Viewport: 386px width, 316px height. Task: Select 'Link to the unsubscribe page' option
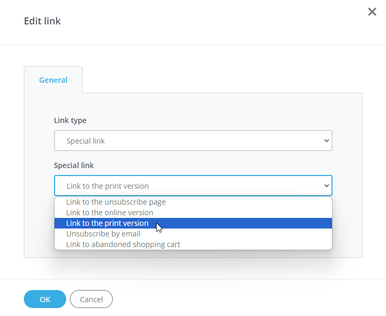click(116, 202)
